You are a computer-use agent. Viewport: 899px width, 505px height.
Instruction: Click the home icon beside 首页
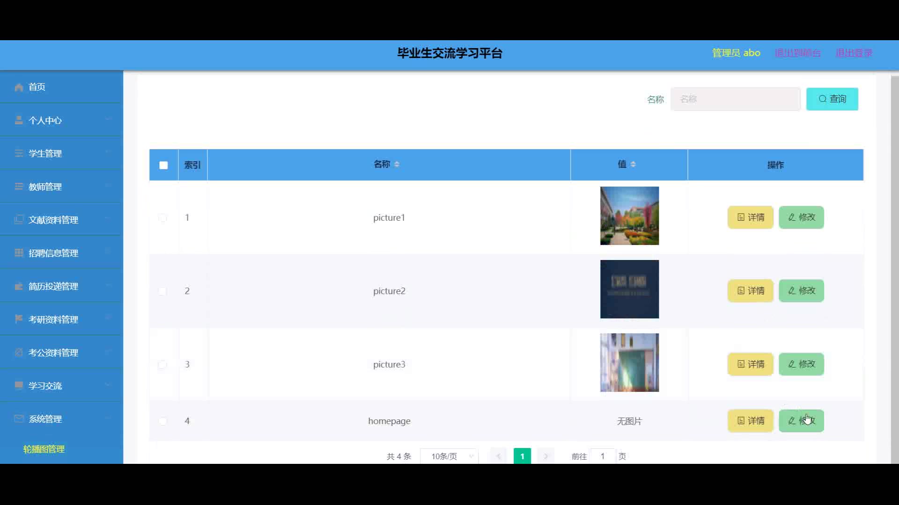coord(19,87)
